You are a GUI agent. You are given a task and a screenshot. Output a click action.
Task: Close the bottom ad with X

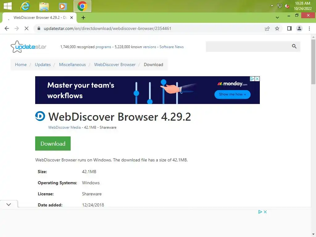tap(265, 212)
